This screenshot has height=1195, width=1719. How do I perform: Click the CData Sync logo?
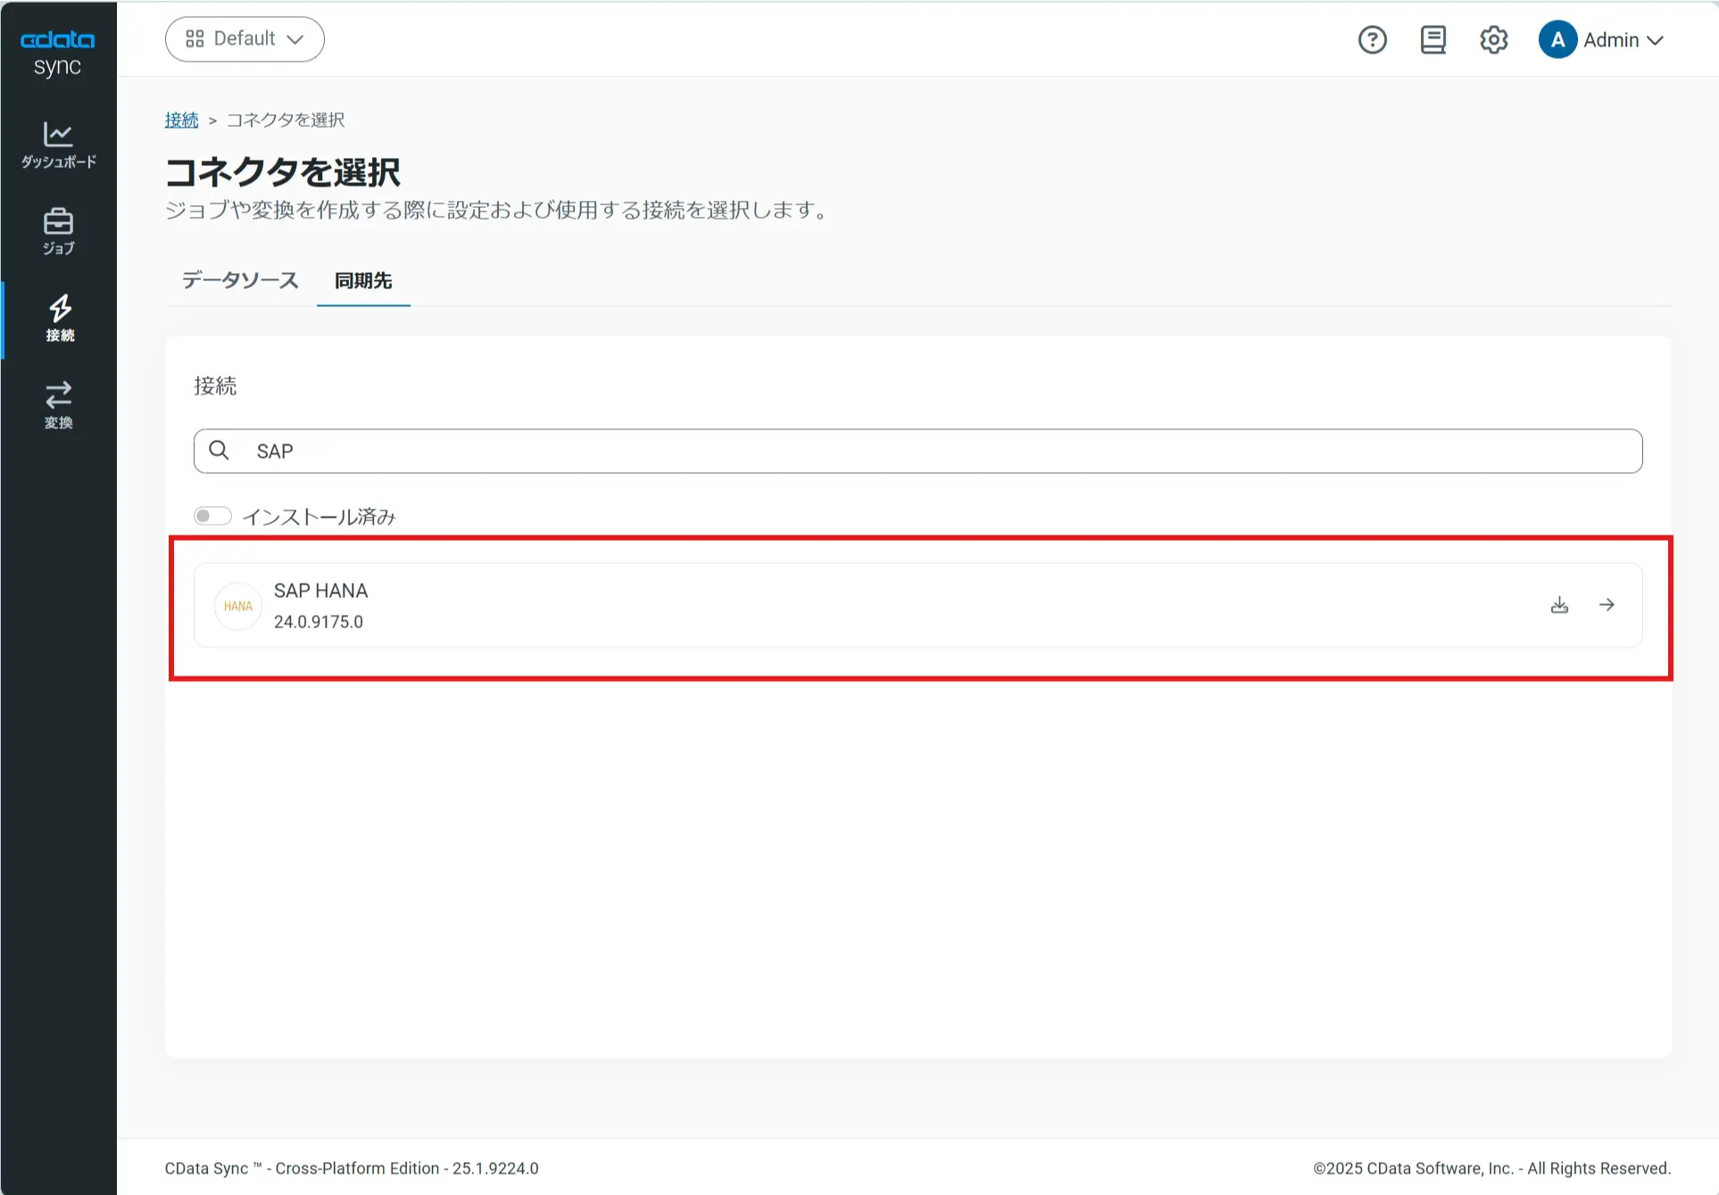58,52
